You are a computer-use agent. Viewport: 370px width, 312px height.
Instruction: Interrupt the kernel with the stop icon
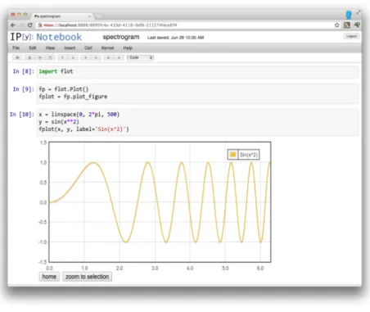pyautogui.click(x=119, y=57)
